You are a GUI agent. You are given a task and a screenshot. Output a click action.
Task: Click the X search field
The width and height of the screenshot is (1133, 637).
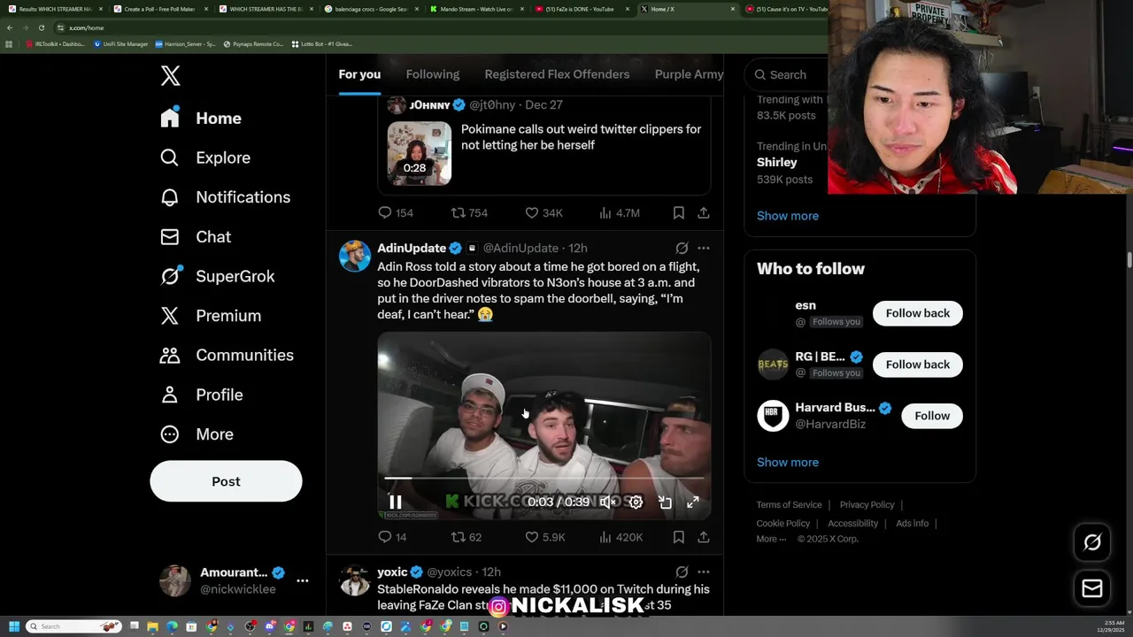tap(788, 75)
